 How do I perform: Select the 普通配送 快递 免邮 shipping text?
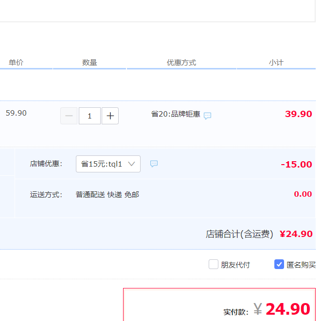[107, 195]
